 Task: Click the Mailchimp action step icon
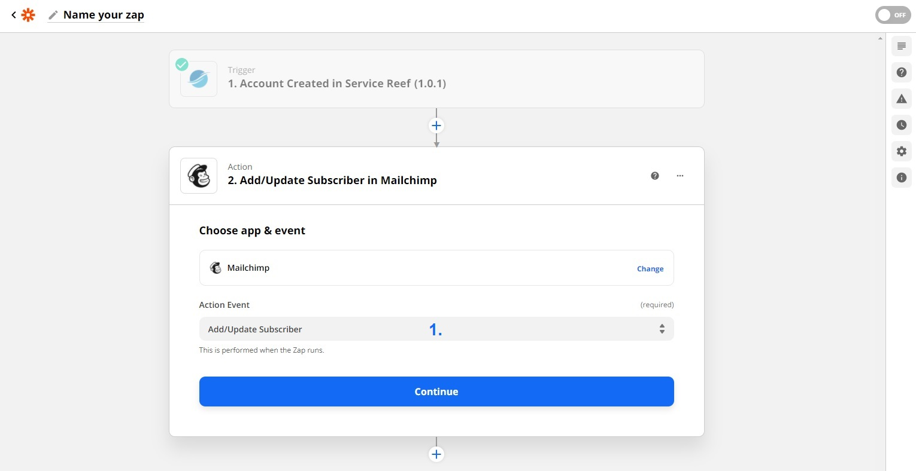pos(199,176)
